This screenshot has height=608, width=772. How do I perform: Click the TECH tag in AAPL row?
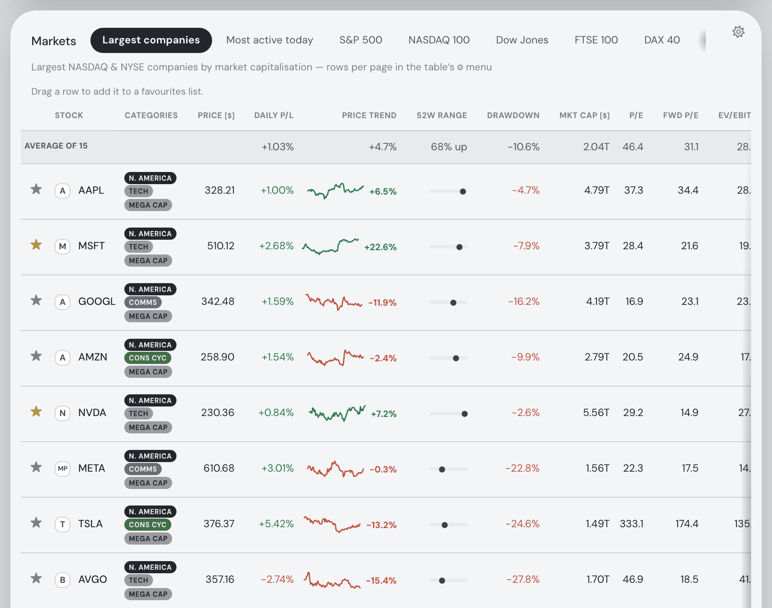tap(138, 191)
